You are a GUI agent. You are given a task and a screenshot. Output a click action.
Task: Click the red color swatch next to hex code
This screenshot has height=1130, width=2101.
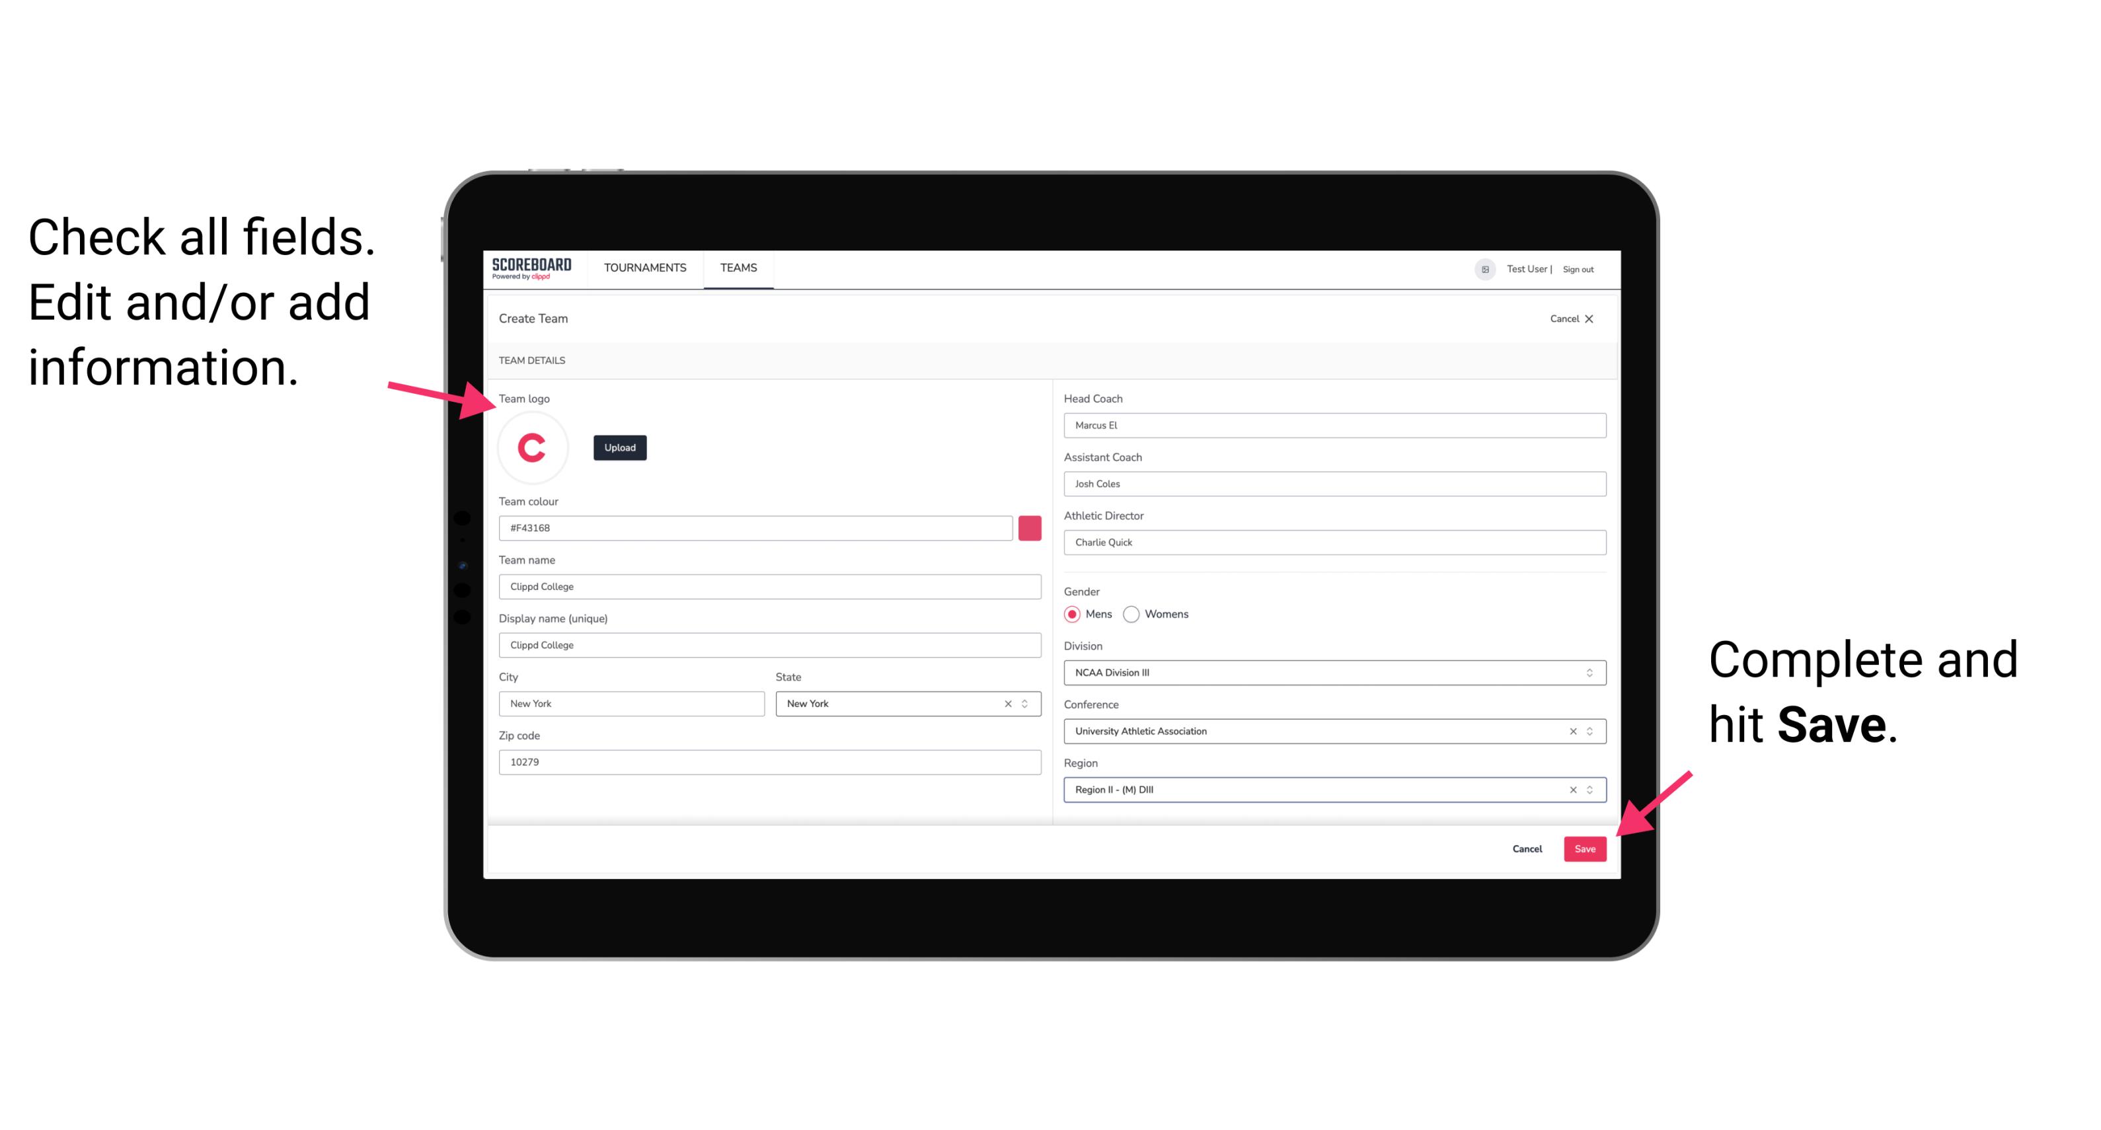pos(1030,527)
